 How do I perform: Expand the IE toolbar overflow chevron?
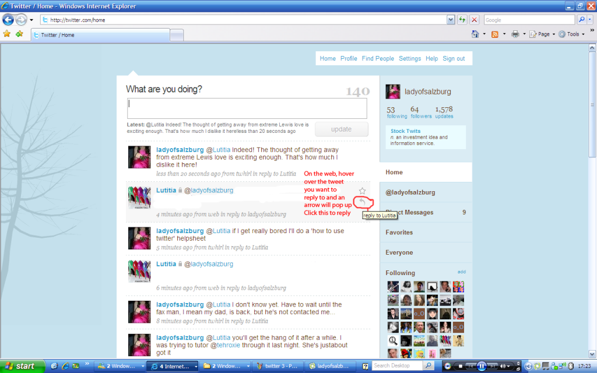pyautogui.click(x=592, y=30)
